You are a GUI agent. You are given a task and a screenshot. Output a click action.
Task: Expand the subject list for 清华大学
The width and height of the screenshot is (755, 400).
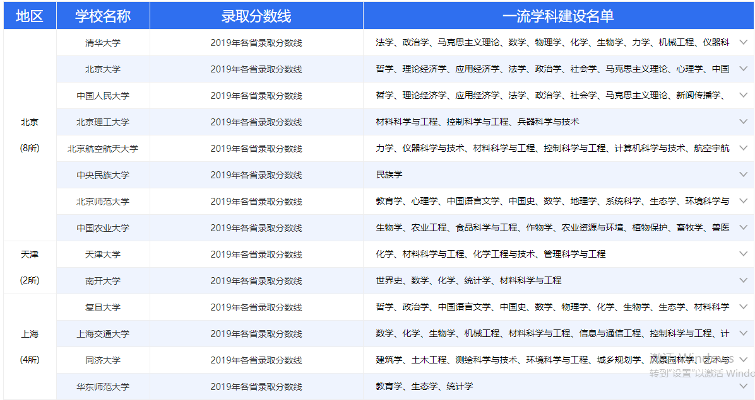click(744, 42)
